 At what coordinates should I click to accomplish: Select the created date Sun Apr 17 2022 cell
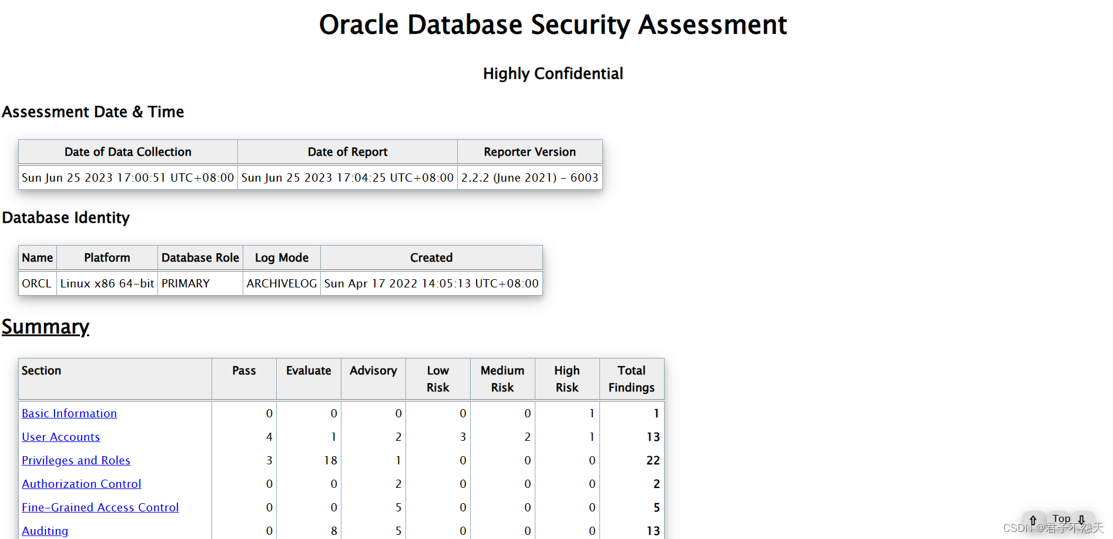[431, 283]
